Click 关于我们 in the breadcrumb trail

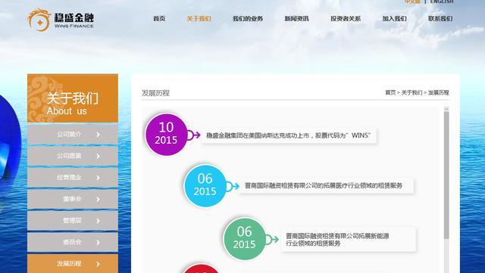coord(411,92)
